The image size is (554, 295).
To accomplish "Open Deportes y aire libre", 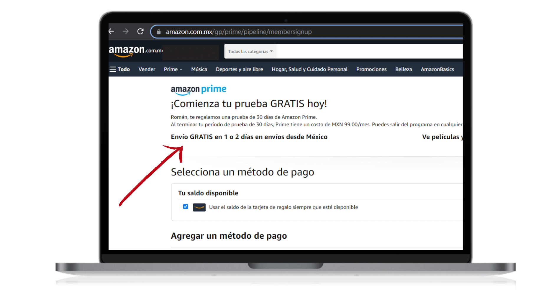I will click(240, 69).
